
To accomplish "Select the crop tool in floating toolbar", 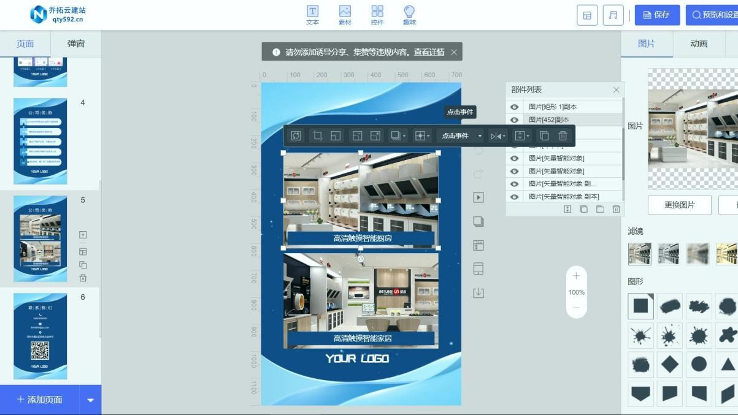I will pyautogui.click(x=317, y=135).
